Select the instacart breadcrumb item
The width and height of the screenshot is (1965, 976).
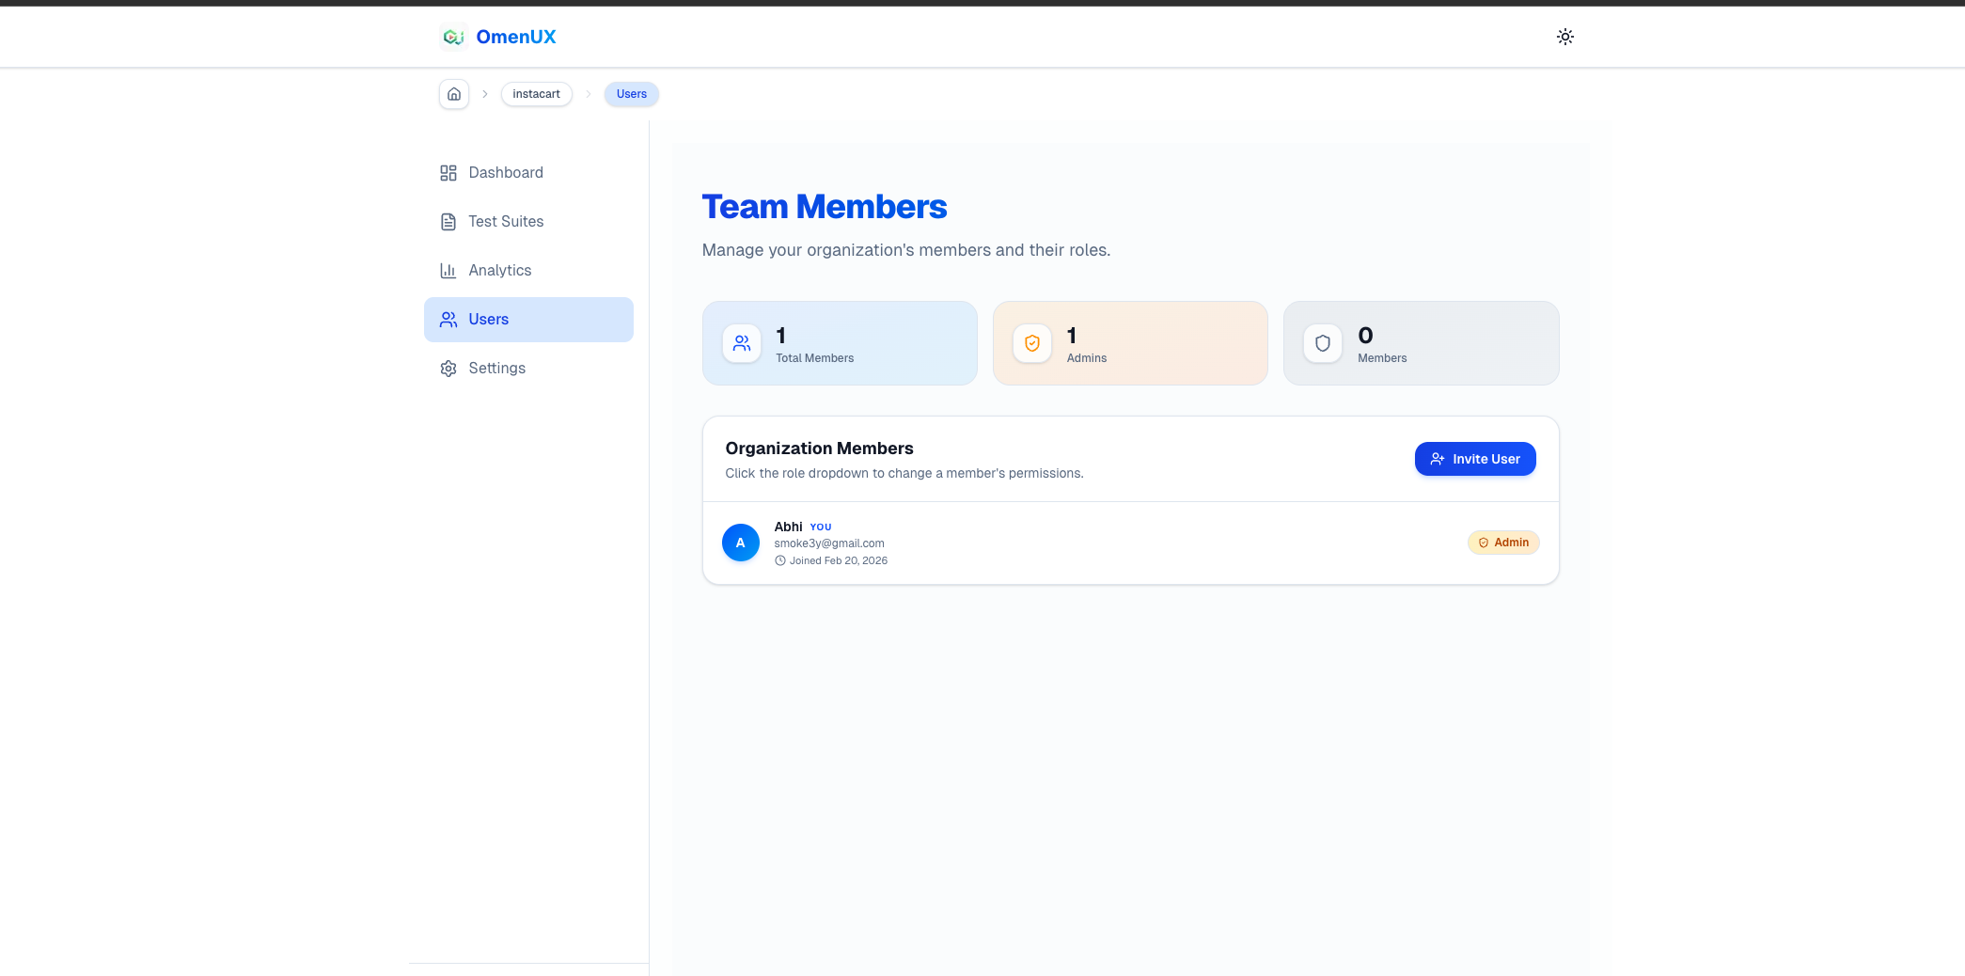coord(536,94)
